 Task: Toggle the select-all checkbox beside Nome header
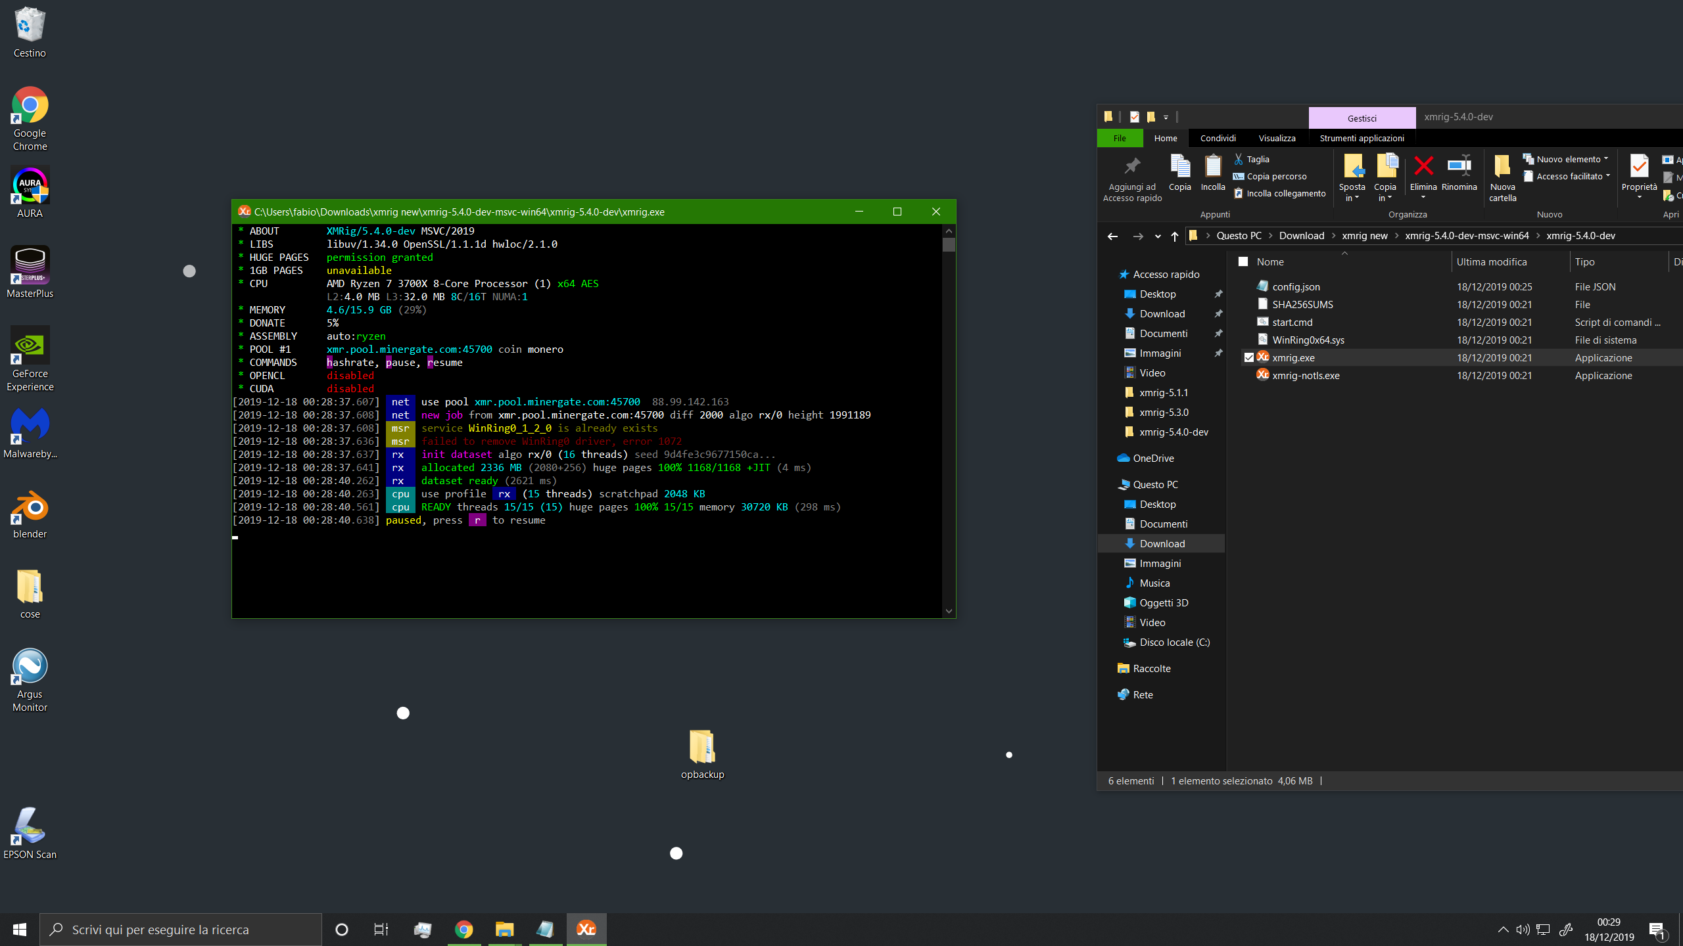pos(1243,261)
